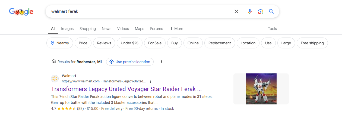Click the Walmart favicon in result
The image size is (342, 124).
55,79
